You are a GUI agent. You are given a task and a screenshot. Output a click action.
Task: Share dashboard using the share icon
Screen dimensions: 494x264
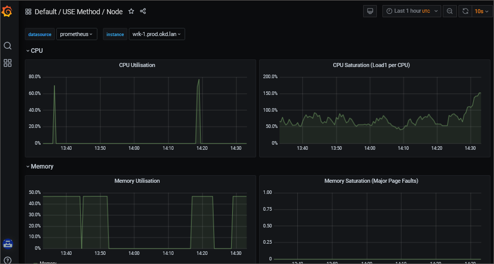tap(143, 11)
